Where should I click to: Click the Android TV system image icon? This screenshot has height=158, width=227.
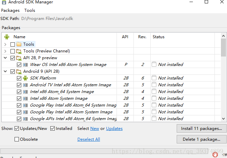point(25,85)
